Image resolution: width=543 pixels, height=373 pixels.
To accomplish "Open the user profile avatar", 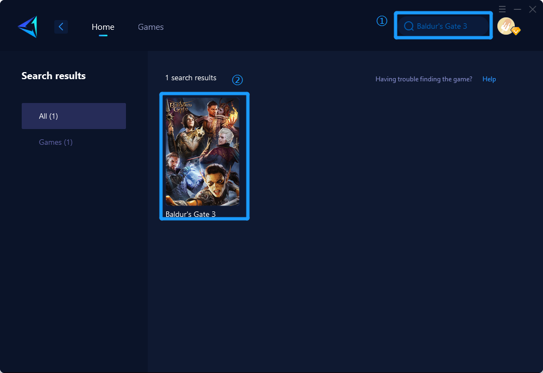I will click(x=507, y=26).
